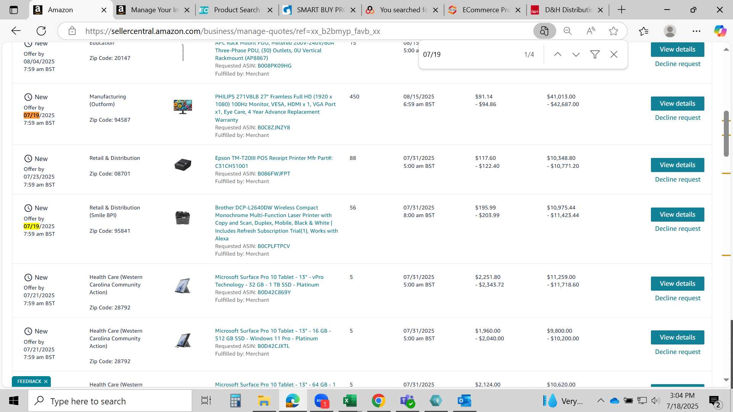
Task: Click the zoom magnifier icon in address bar
Action: (x=568, y=31)
